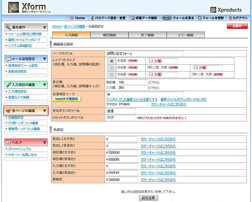Open Home breadcrumb link
Viewport: 252px width, 202px height.
[57, 26]
